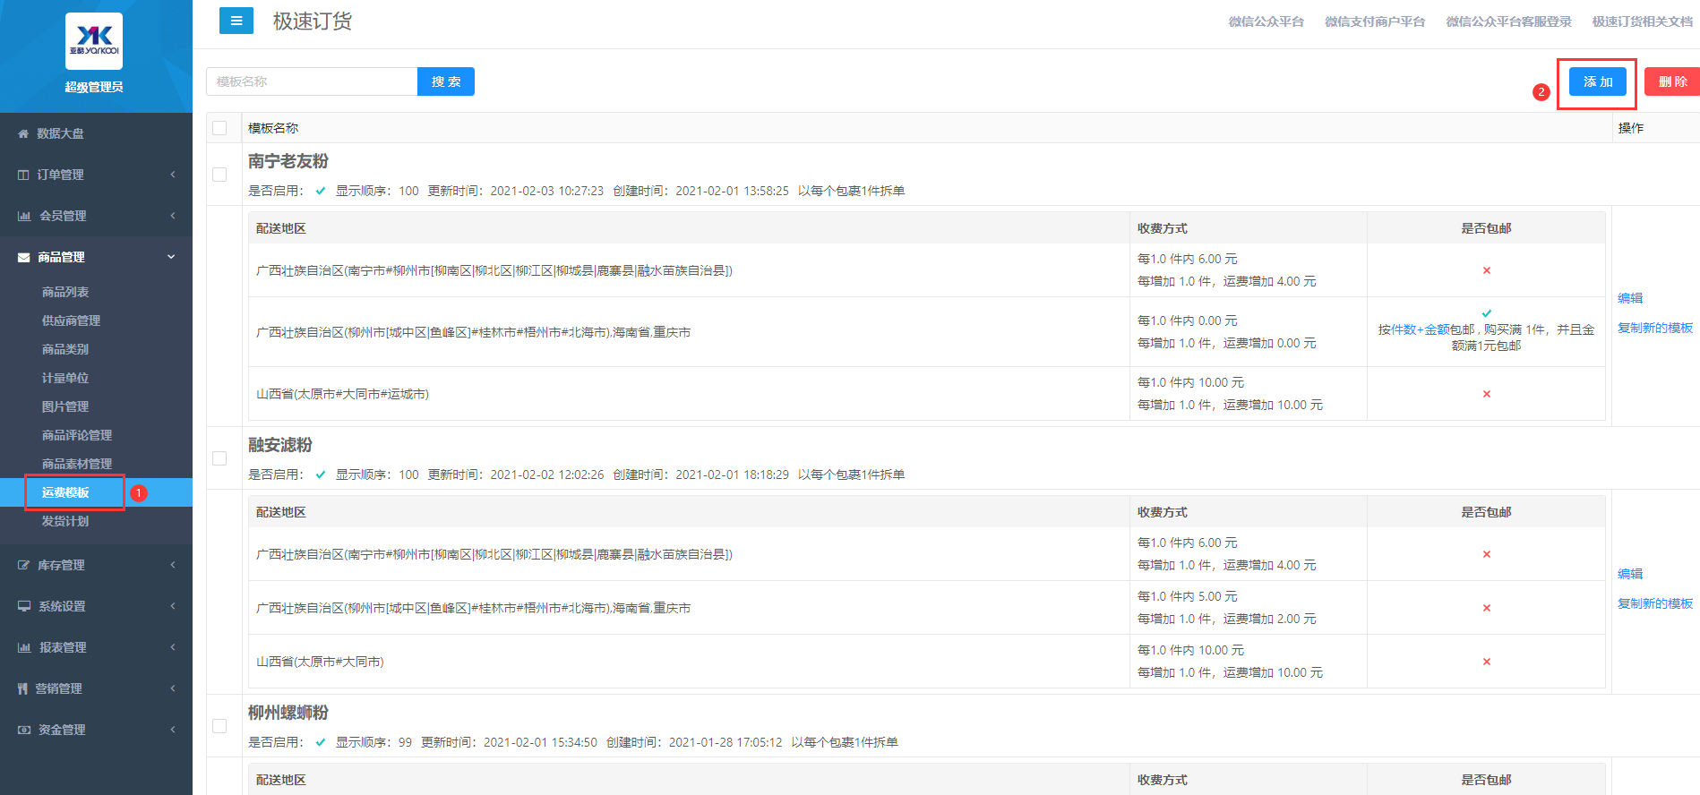Click the enabled checkmark for 柳州螺蛳粉

click(x=321, y=742)
